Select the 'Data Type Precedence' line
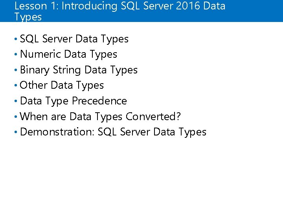Viewport: 283px width, 212px height. pos(73,101)
